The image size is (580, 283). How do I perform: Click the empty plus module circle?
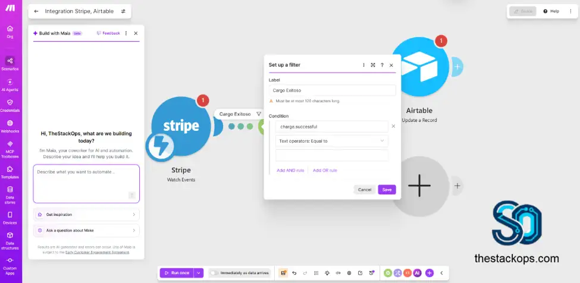419,186
